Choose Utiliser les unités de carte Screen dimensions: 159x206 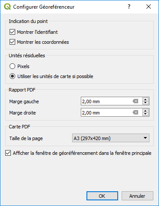click(12, 76)
